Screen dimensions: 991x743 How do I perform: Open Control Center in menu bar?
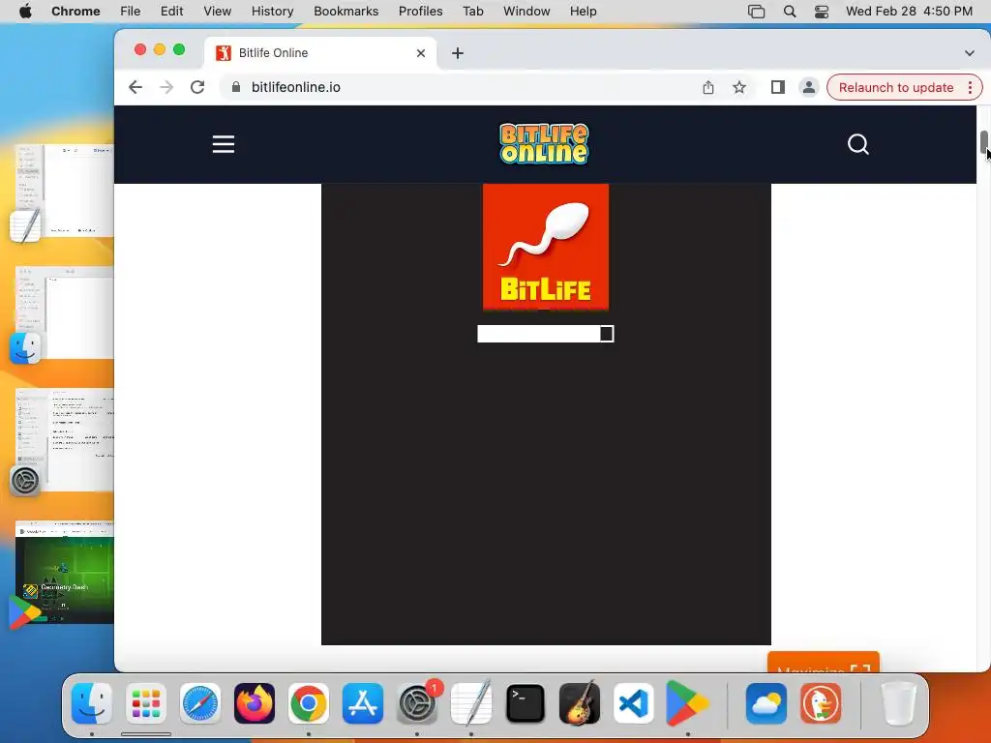[821, 12]
